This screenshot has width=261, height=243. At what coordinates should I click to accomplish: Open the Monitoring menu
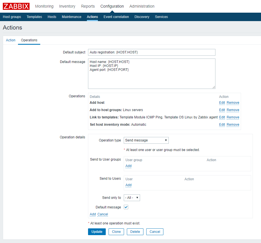coord(44,6)
